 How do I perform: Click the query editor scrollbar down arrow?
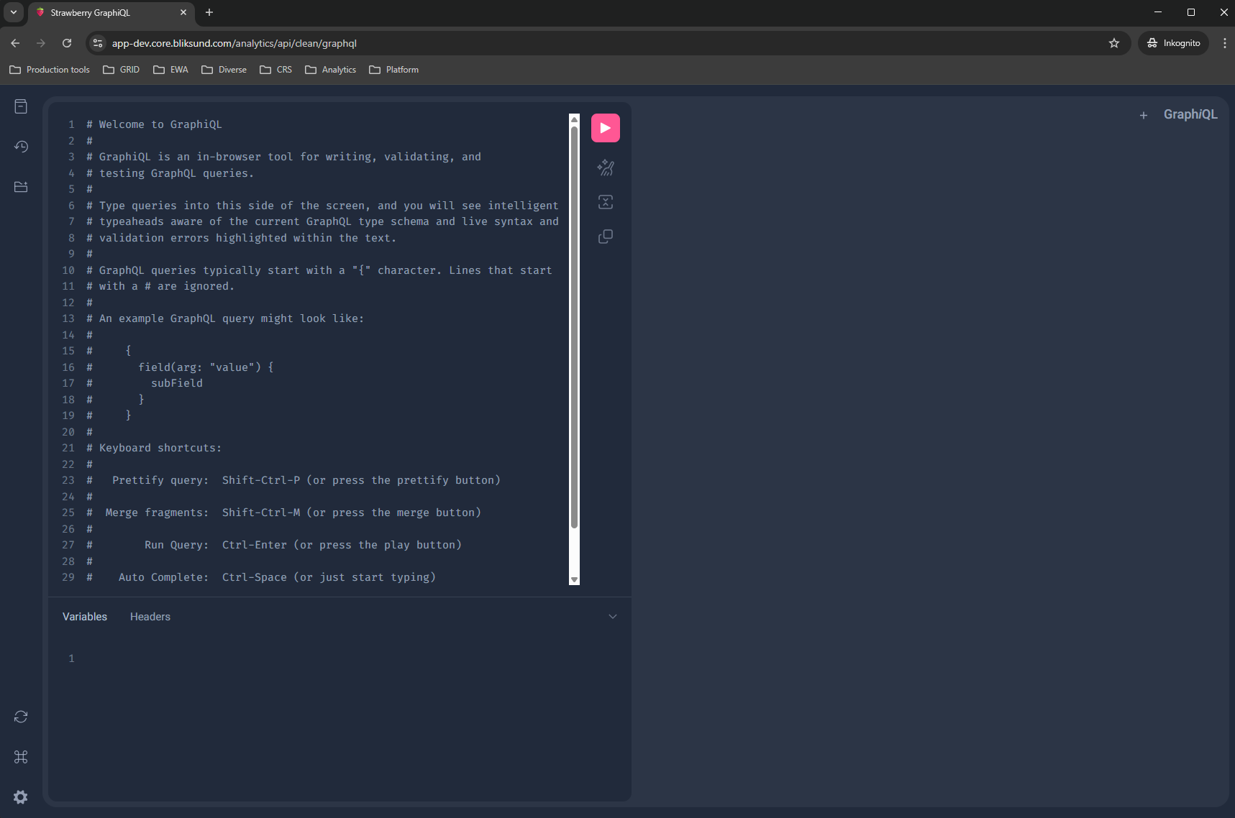coord(574,579)
